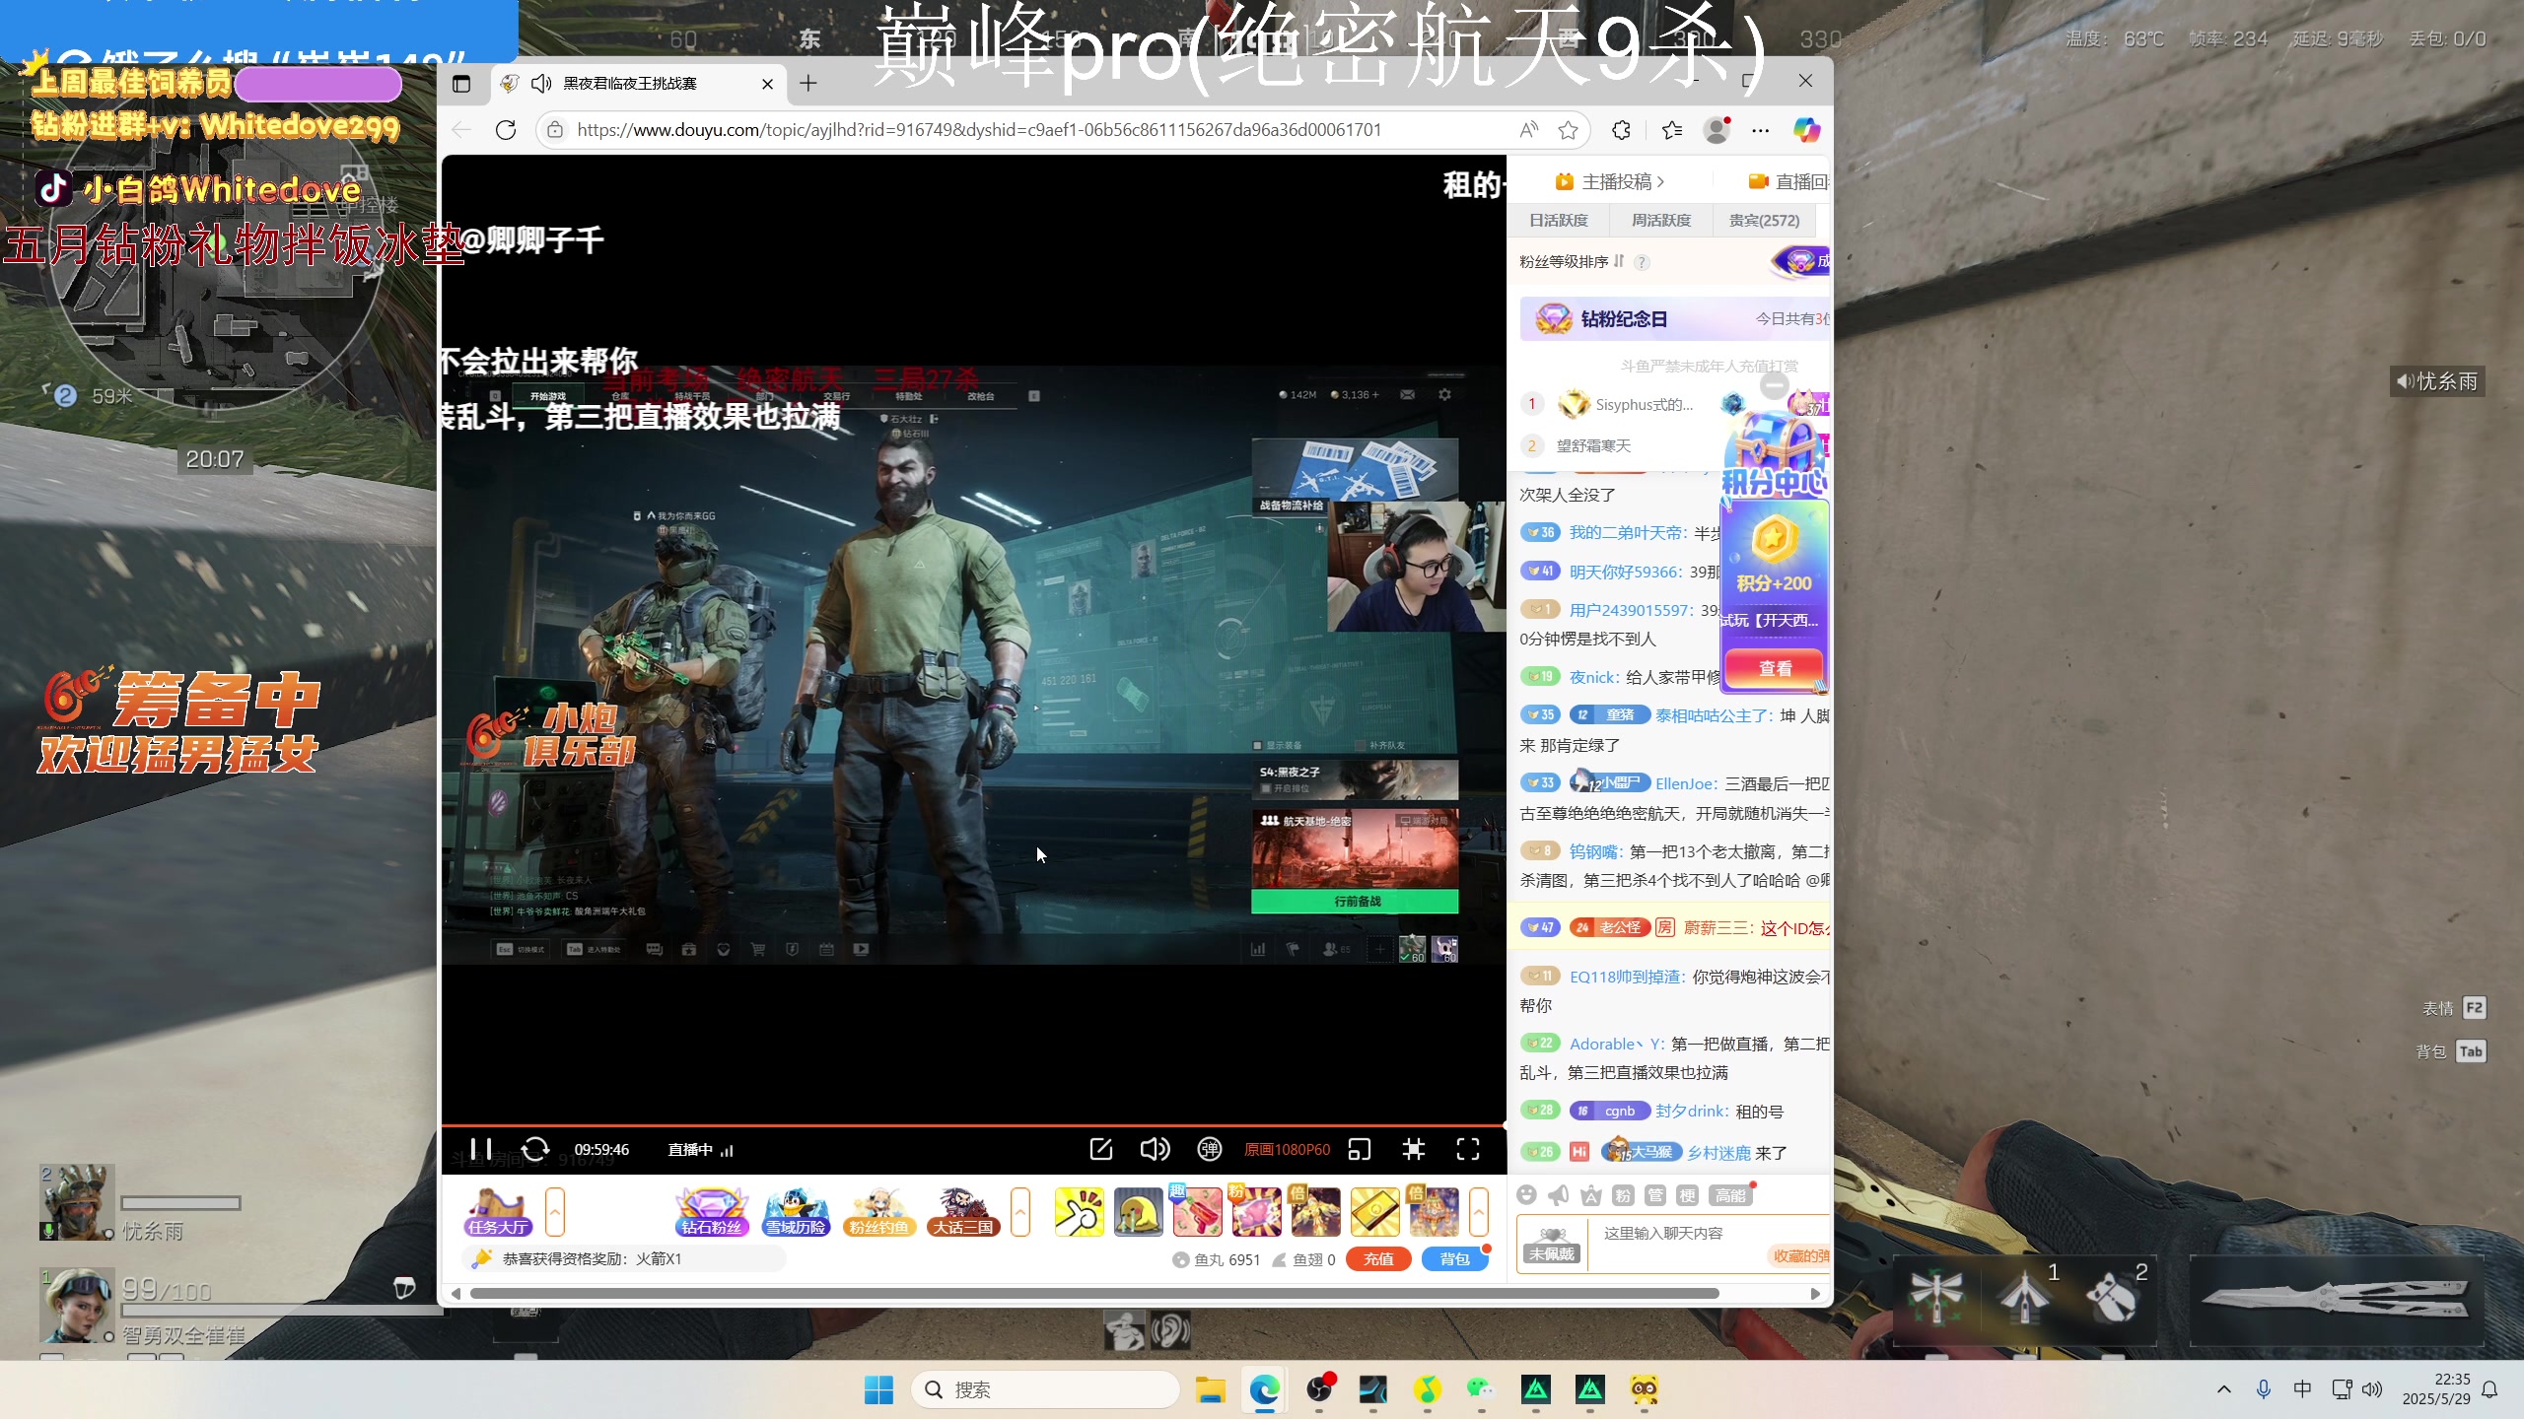Viewport: 2524px width, 1419px height.
Task: Pause the Douyu live stream playback
Action: 481,1149
